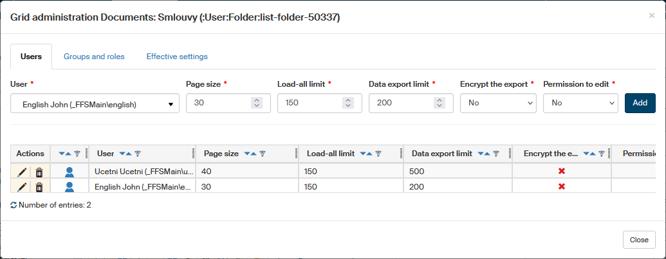Open the User selection dropdown
Screen dimensions: 666x259
95,103
